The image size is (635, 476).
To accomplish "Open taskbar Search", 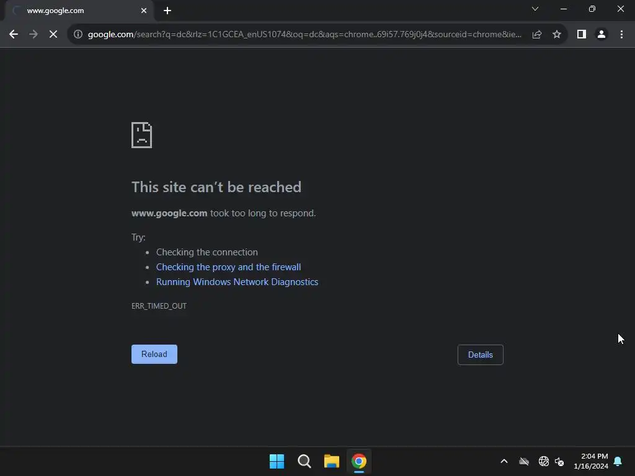I will [304, 461].
